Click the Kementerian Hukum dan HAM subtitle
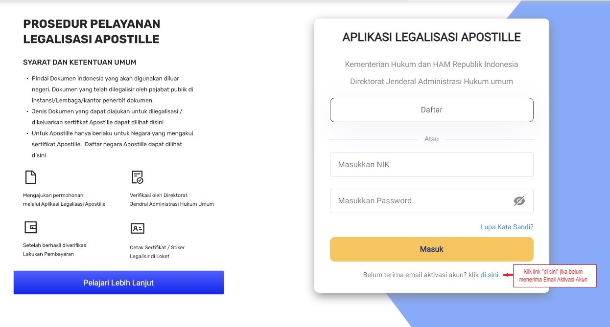The width and height of the screenshot is (610, 327). point(431,64)
